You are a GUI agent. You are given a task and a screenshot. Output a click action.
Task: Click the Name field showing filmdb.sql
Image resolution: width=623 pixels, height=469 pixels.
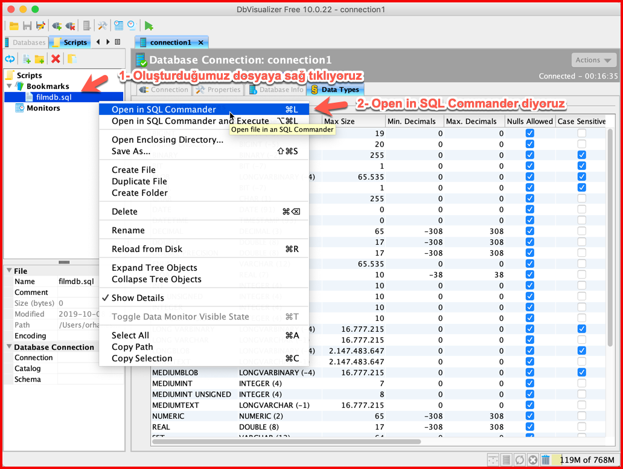click(x=78, y=281)
